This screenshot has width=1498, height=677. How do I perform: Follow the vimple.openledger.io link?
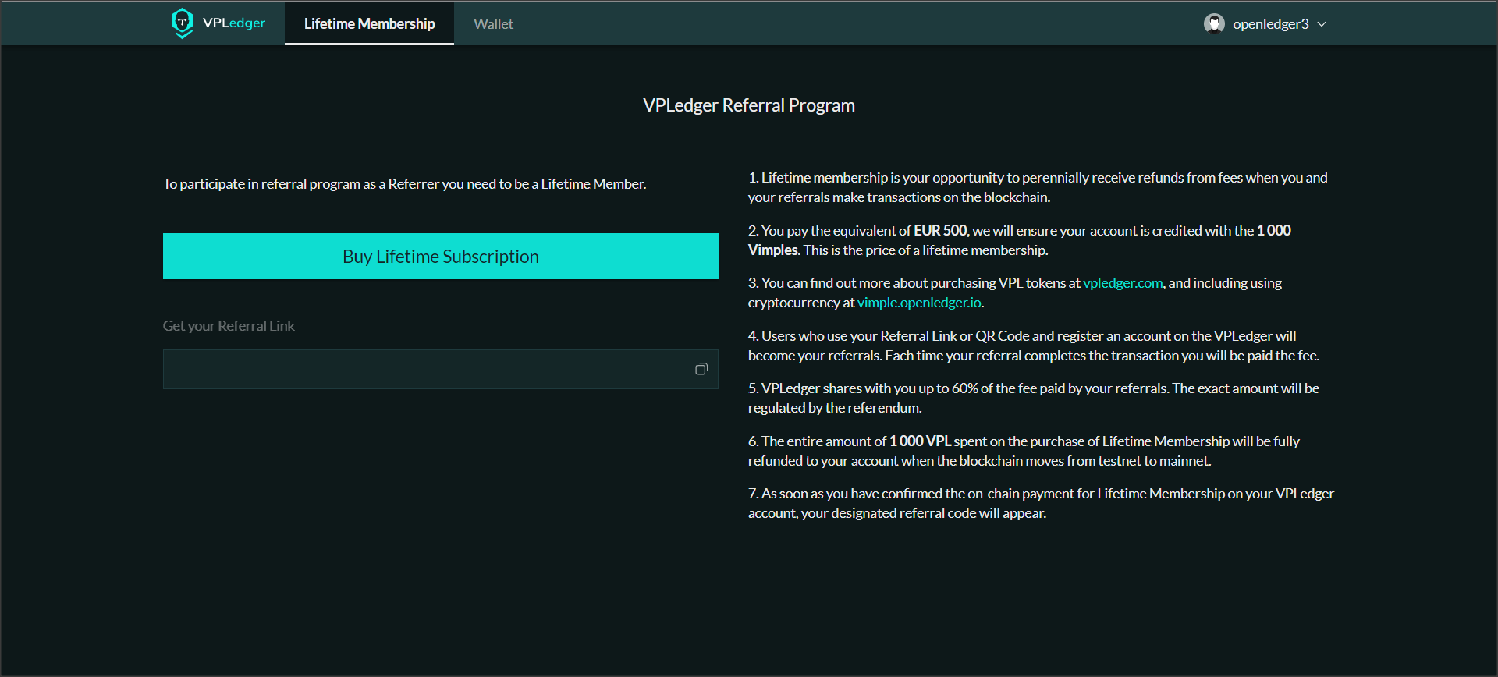(x=918, y=303)
